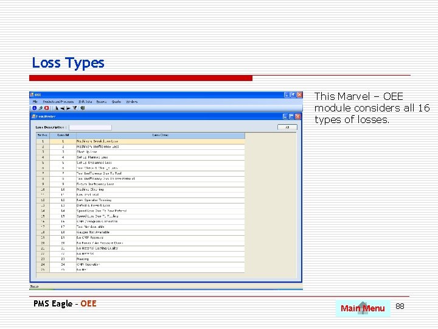The image size is (438, 329).
Task: Select row 'New Operator Training'
Action: pyautogui.click(x=141, y=200)
